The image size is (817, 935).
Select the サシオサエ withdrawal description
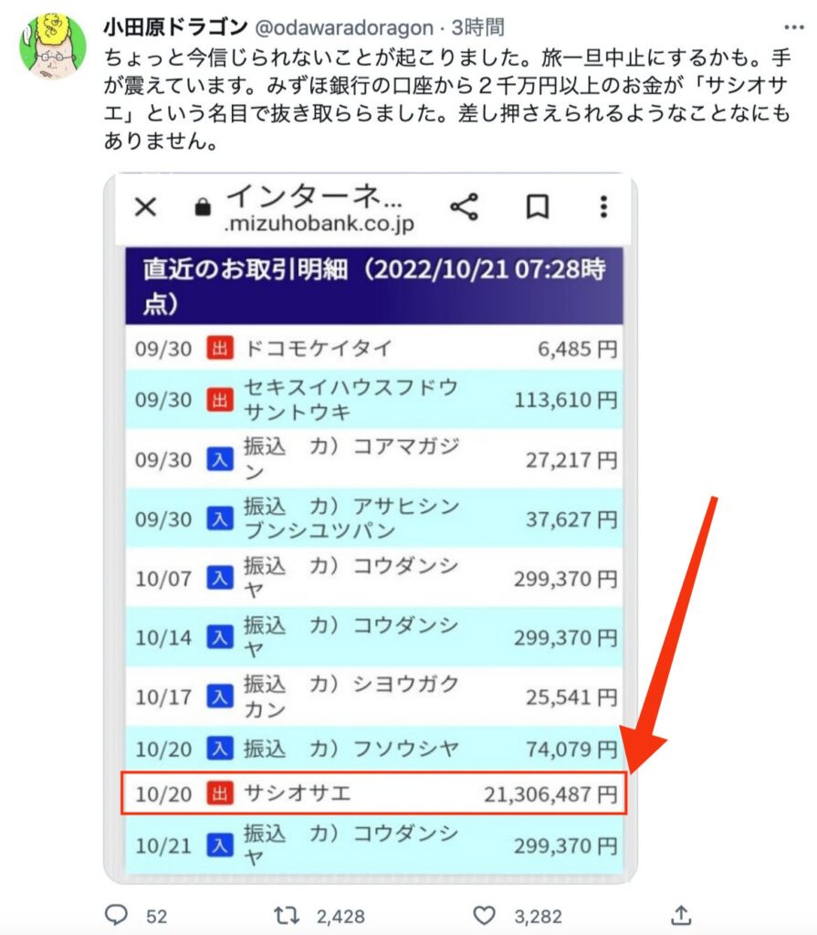coord(298,793)
